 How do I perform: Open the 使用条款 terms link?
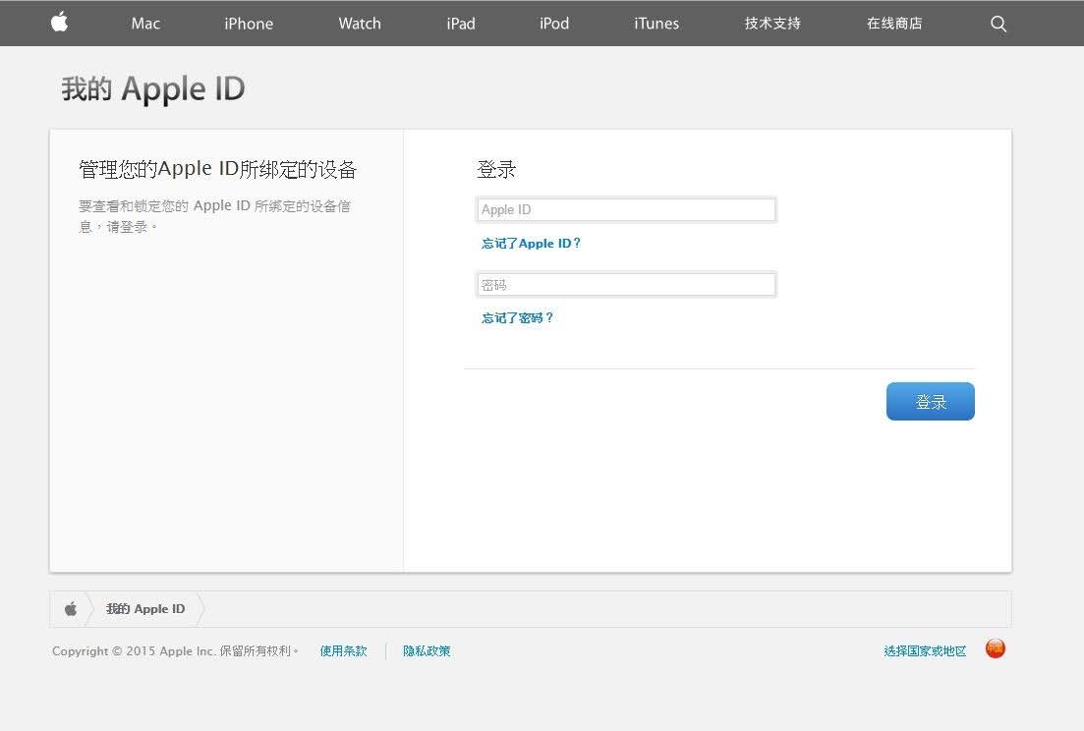pyautogui.click(x=344, y=650)
